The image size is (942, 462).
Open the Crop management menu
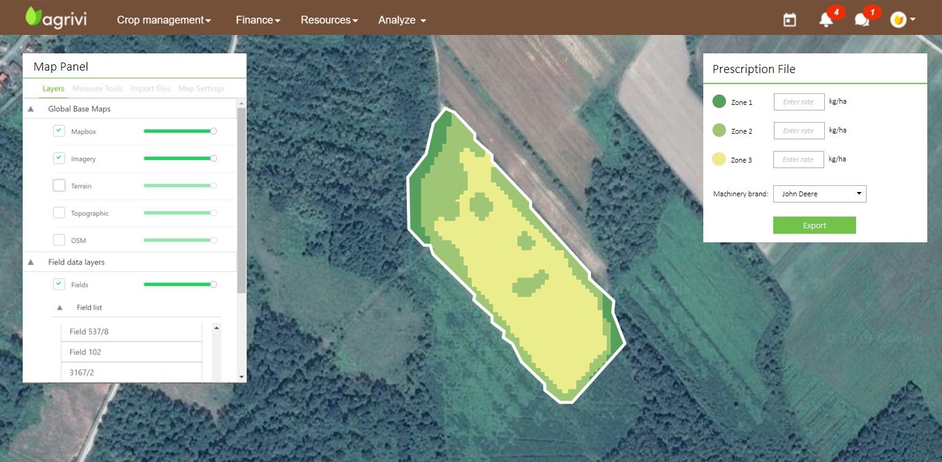(x=163, y=20)
